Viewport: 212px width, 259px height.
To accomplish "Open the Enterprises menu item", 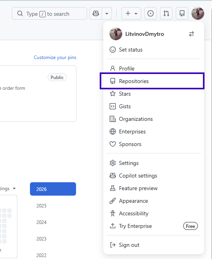I will [x=154, y=131].
